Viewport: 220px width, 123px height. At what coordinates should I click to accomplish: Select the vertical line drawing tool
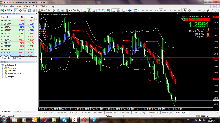[195, 10]
